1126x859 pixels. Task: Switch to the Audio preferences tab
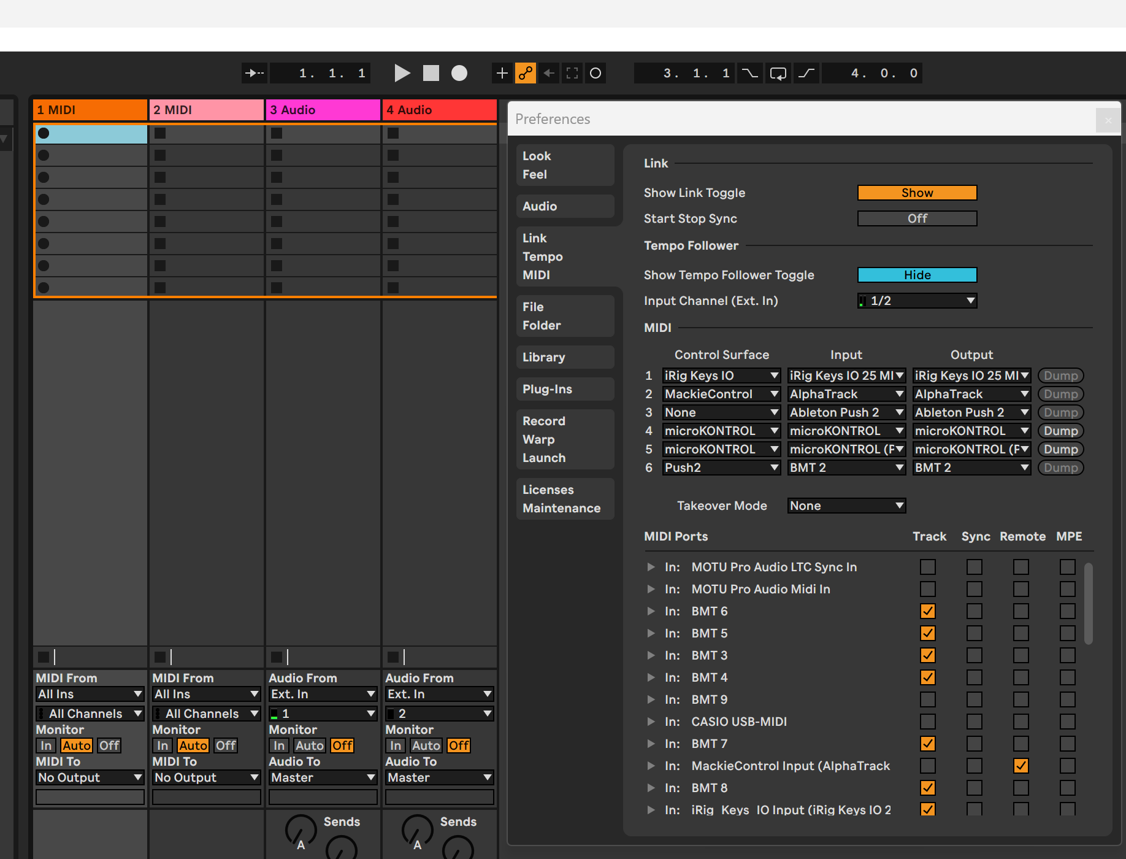click(540, 206)
